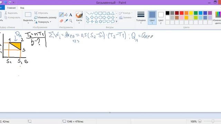
Task: Click the 100% zoom level text
Action: click(193, 121)
